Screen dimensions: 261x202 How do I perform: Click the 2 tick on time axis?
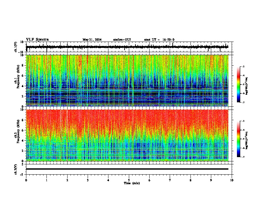tap(67, 180)
